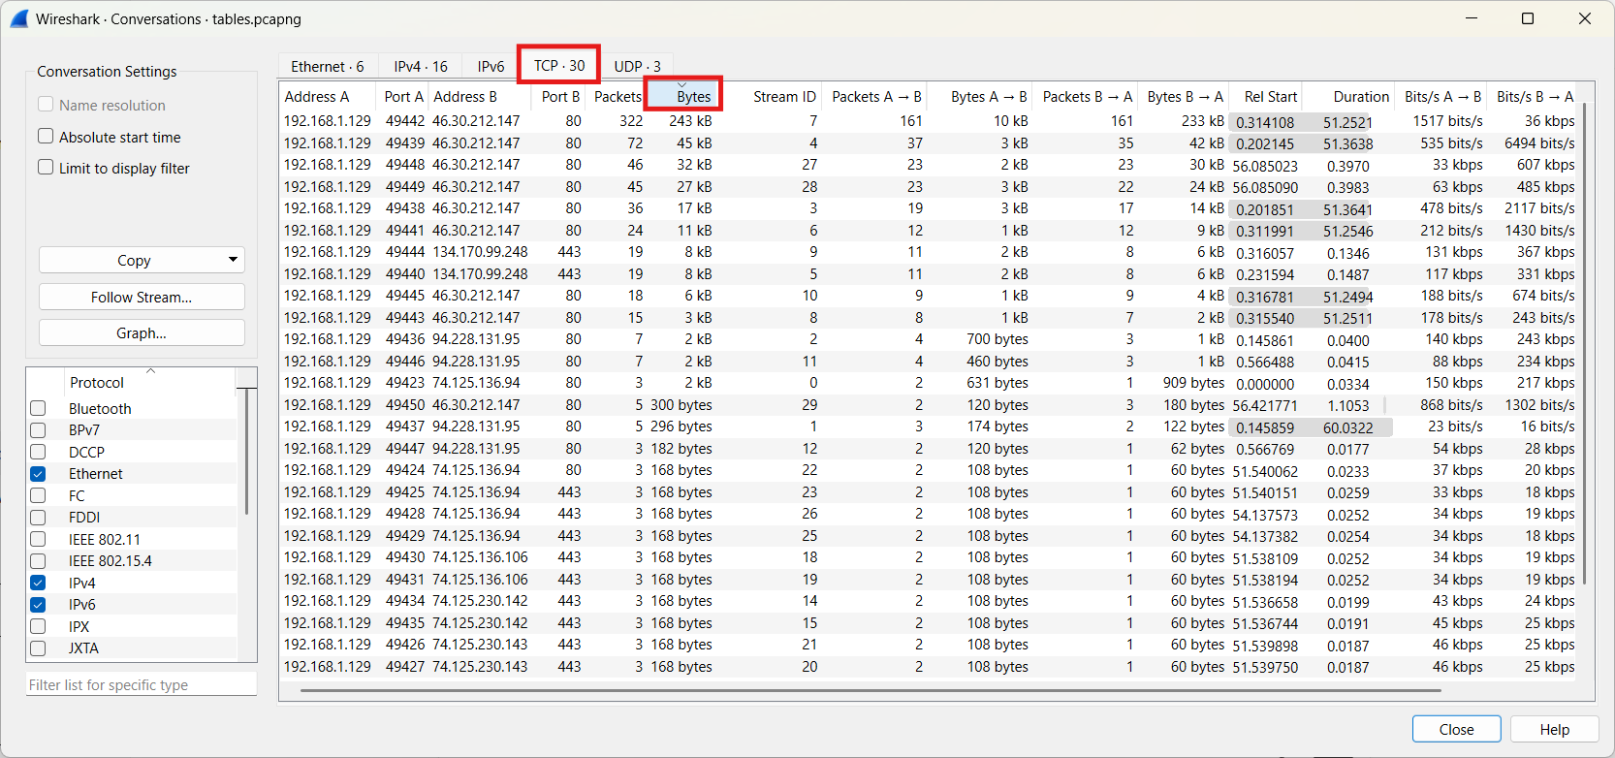This screenshot has height=758, width=1615.
Task: Tick the Bluetooth protocol checkbox
Action: tap(38, 408)
